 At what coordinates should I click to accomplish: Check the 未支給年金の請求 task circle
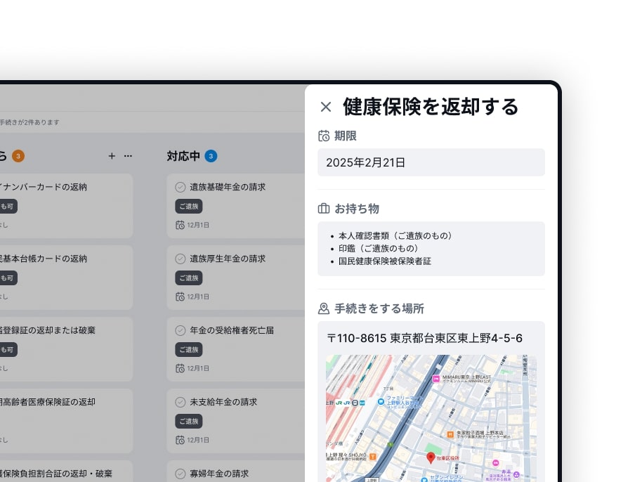tap(181, 402)
